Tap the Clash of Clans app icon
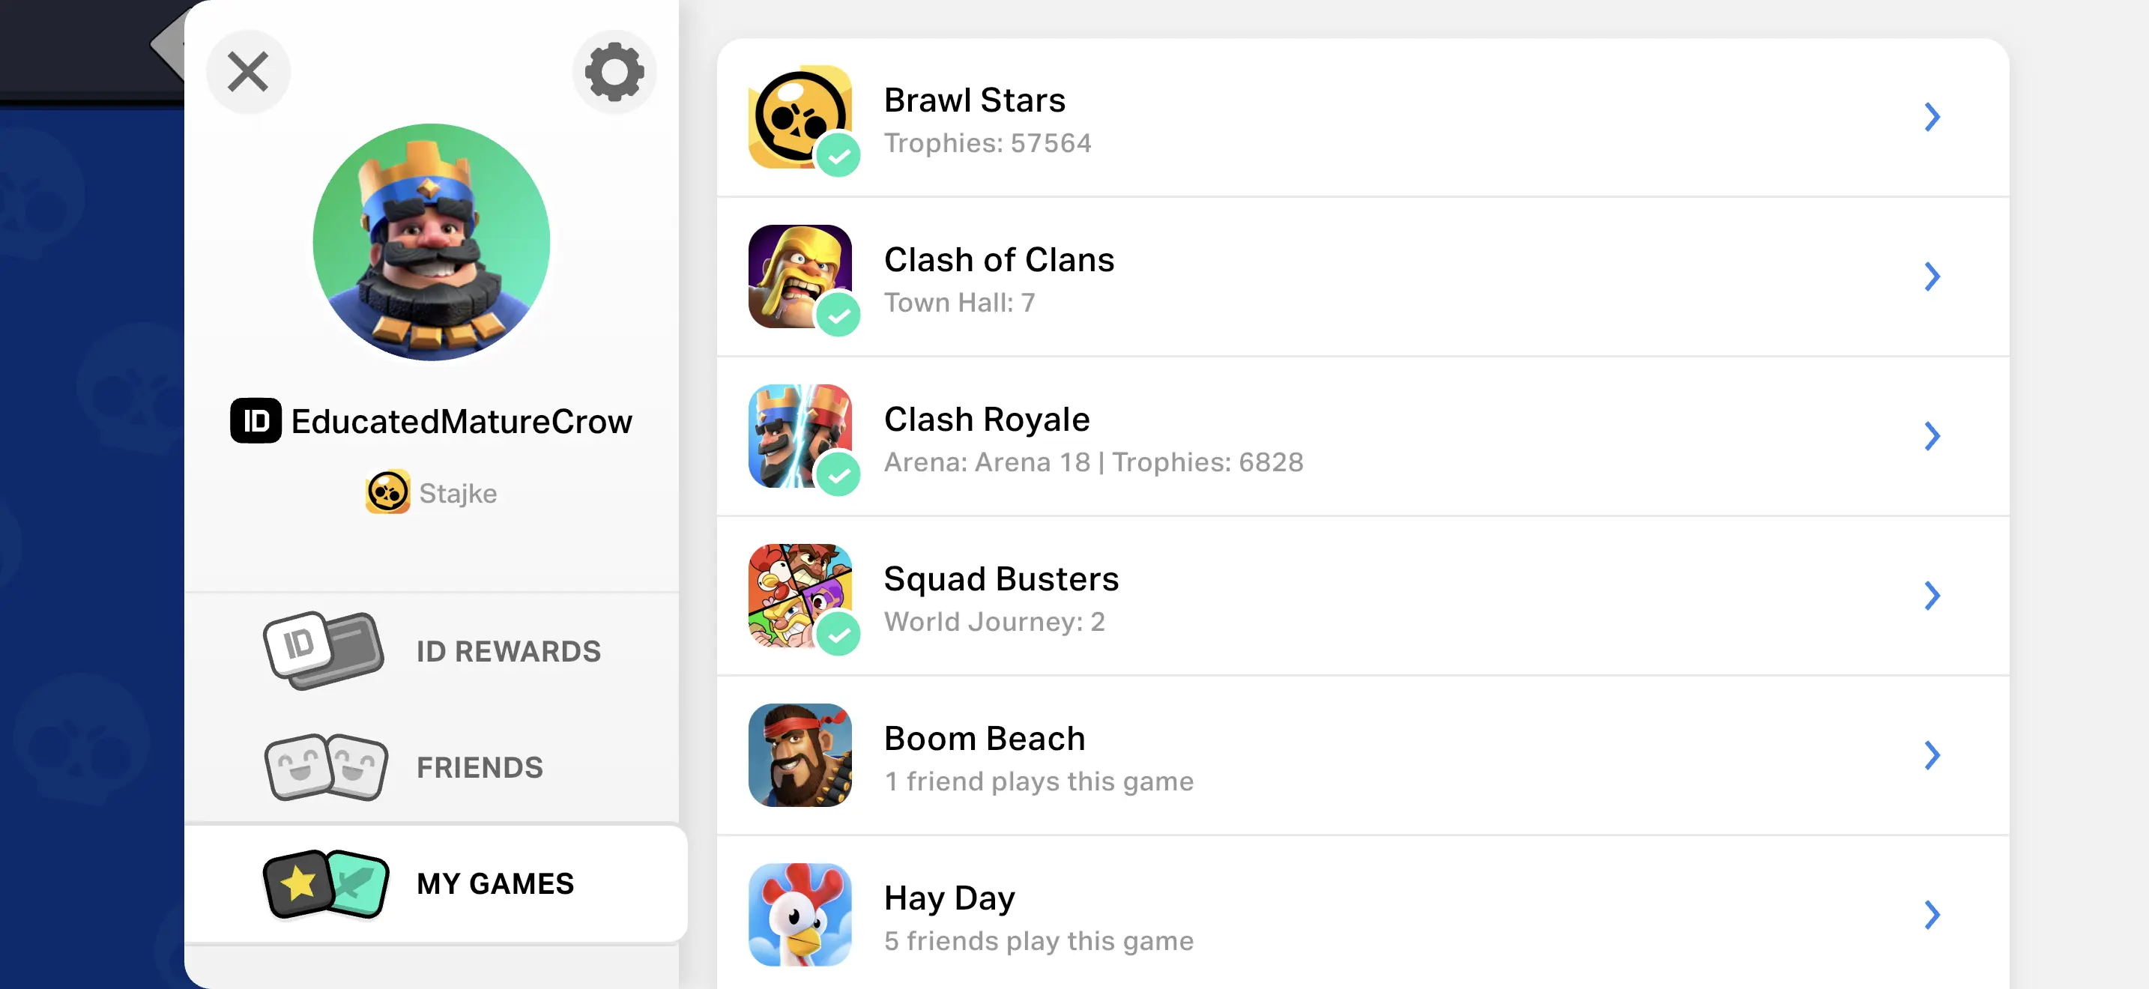The image size is (2149, 989). (800, 276)
